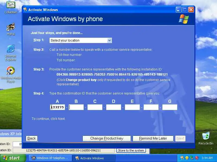Click the Back button

coord(32,139)
